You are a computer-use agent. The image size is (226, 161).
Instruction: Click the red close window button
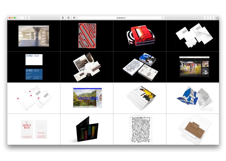tap(10, 18)
